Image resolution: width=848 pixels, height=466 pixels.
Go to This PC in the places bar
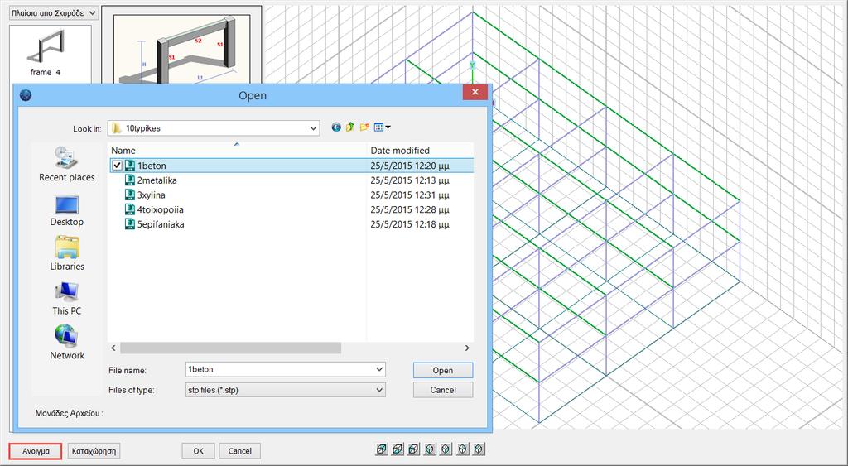(x=66, y=299)
